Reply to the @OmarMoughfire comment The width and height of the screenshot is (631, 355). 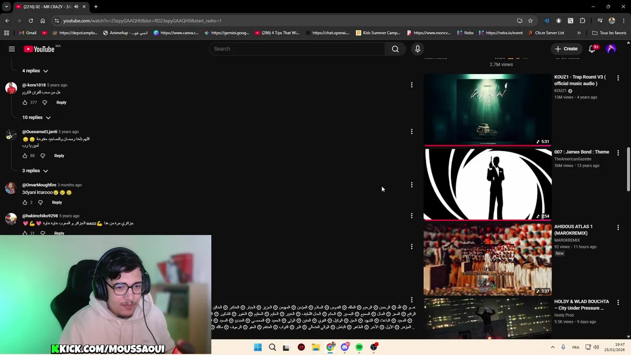57,202
